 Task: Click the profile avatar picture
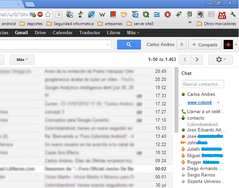[228, 44]
